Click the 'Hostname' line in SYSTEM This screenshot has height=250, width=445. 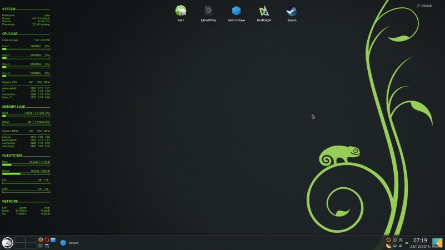point(26,16)
